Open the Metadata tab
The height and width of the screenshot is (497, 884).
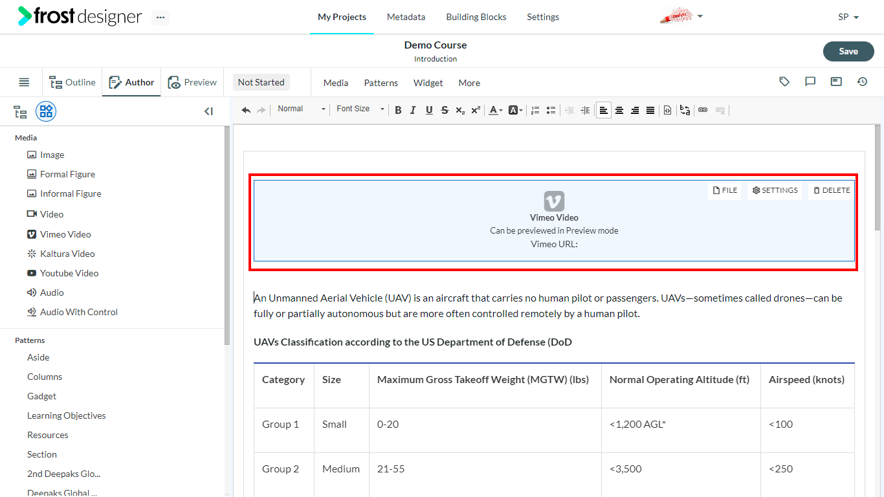pos(406,17)
